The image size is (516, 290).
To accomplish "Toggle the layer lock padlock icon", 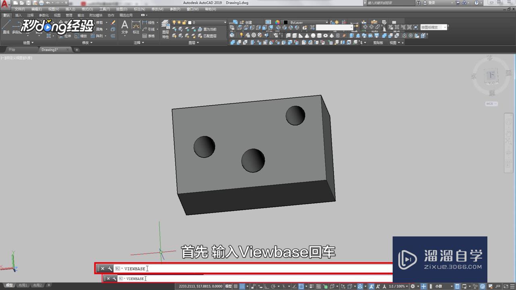I will (x=184, y=23).
